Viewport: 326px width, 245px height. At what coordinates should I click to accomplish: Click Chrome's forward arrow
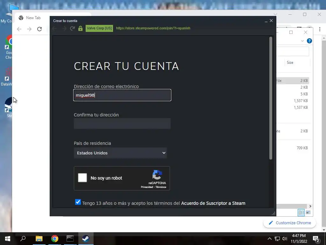(29, 29)
